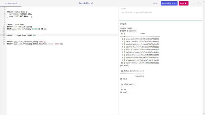Edit project name with pencil icon

tap(92, 3)
